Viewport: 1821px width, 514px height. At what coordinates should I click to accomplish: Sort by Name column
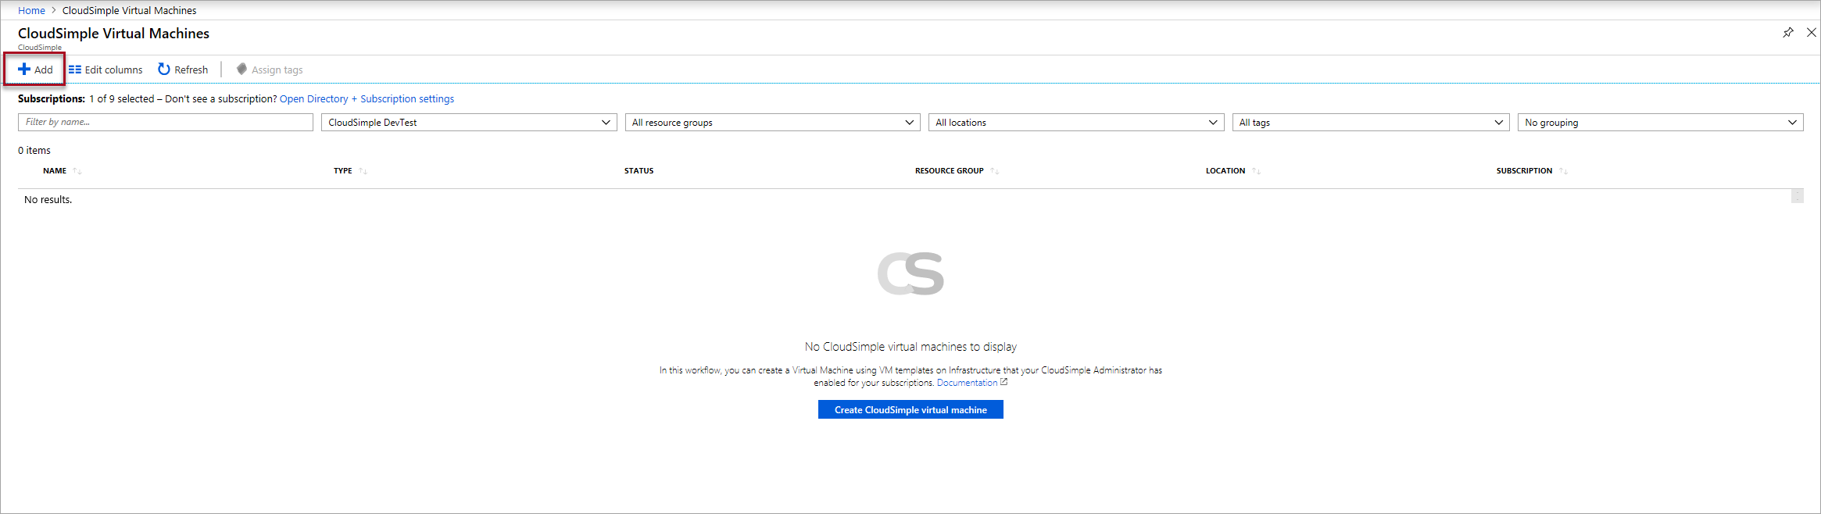click(x=62, y=170)
